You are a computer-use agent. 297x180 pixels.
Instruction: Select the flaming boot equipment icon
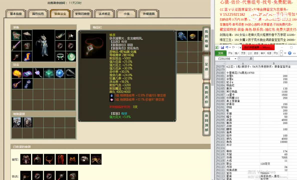27,56
